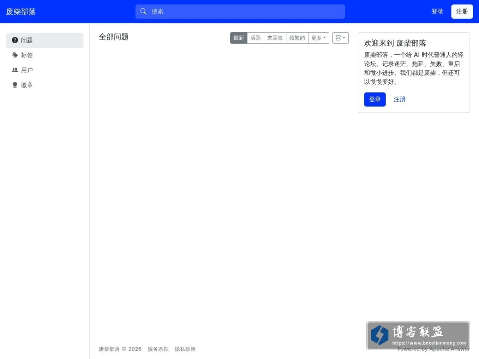Focus the 搜索 search input field
The width and height of the screenshot is (479, 359).
(x=240, y=12)
